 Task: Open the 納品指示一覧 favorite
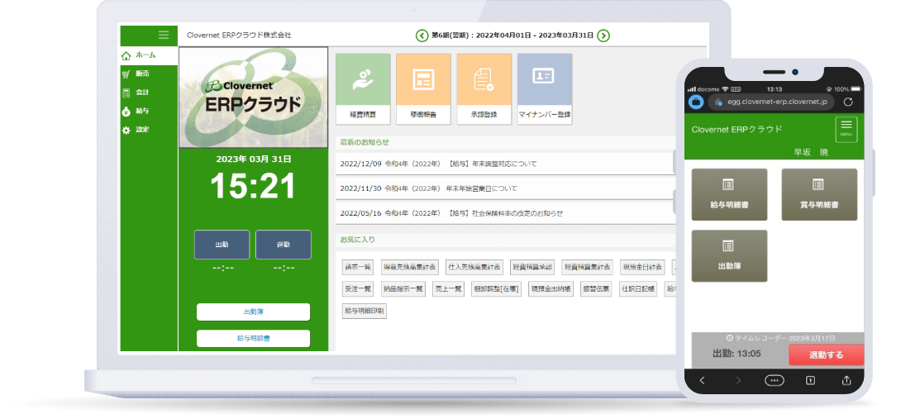tap(403, 289)
